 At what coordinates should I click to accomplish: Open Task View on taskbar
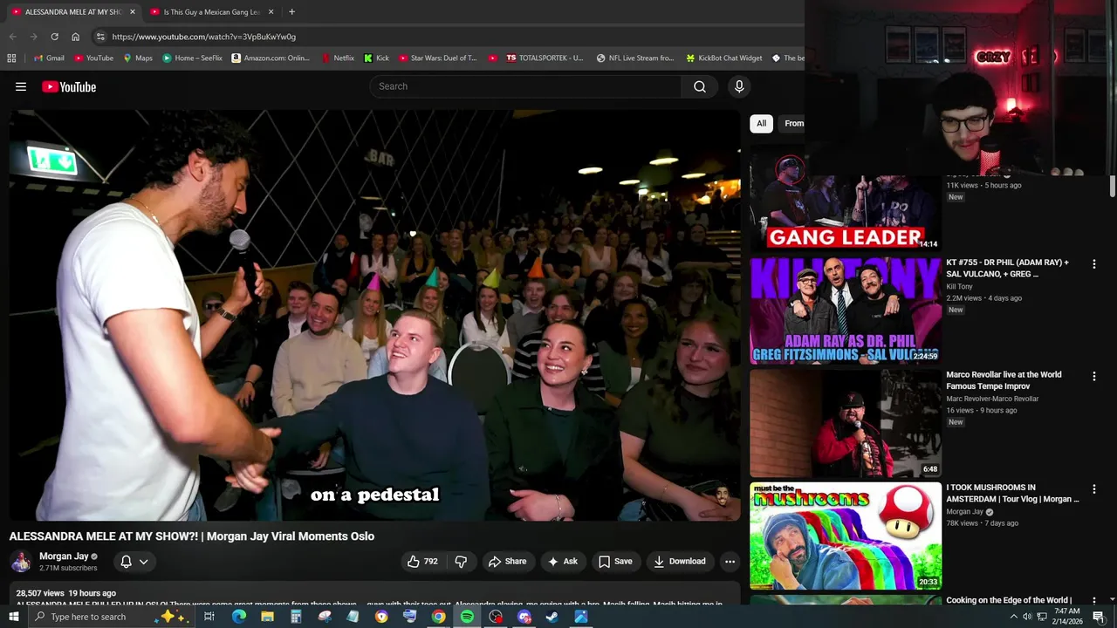click(x=209, y=617)
